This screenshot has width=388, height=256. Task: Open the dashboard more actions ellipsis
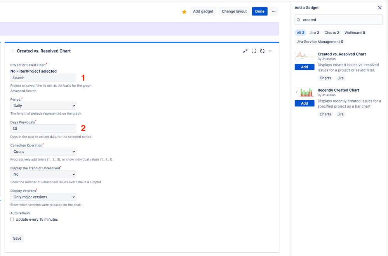274,11
